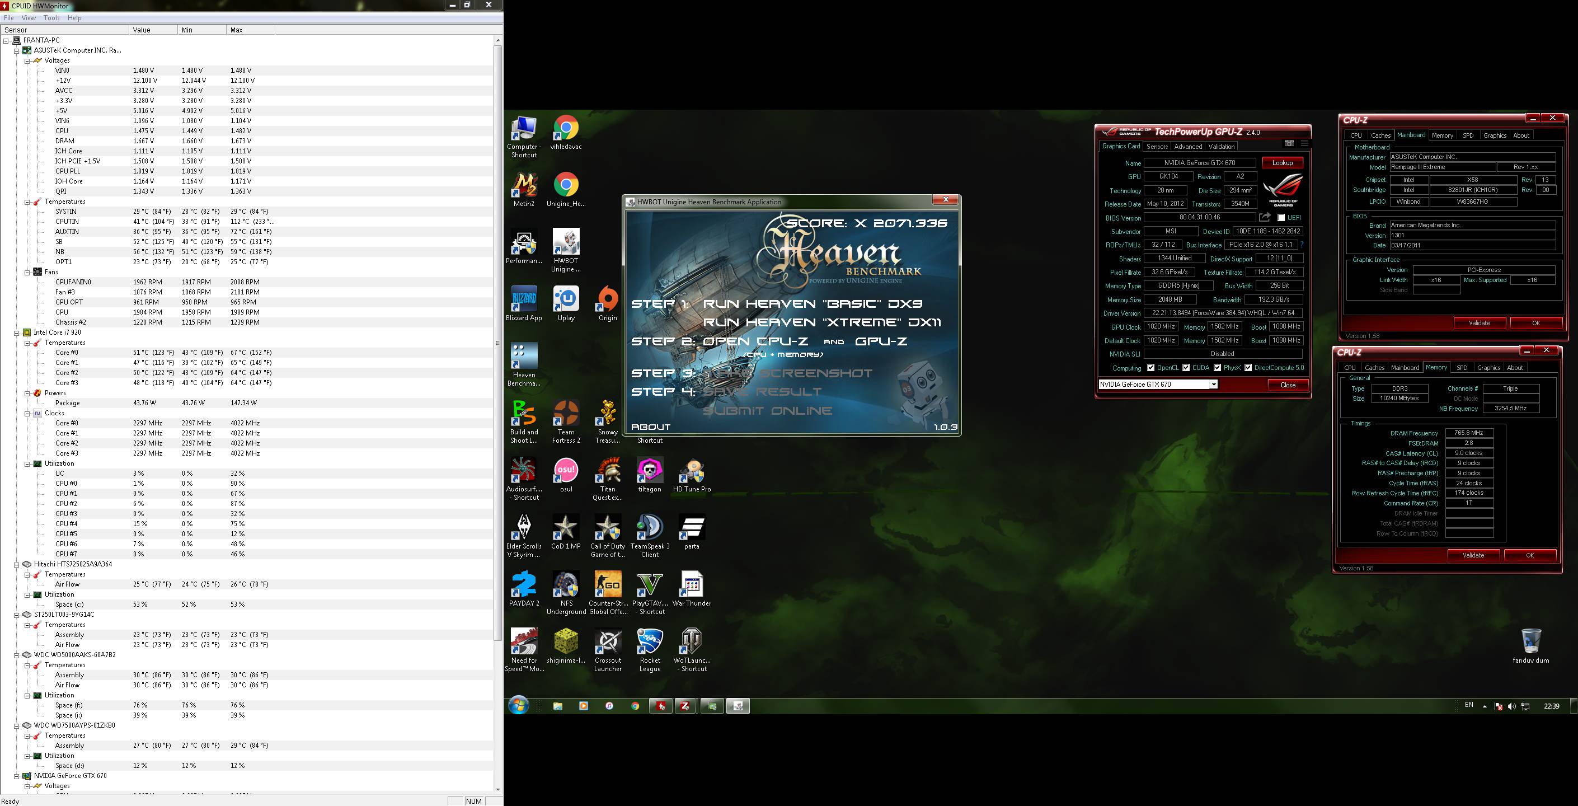Take a GPU-Z screenshot with camera icon
1578x806 pixels.
pos(1289,143)
